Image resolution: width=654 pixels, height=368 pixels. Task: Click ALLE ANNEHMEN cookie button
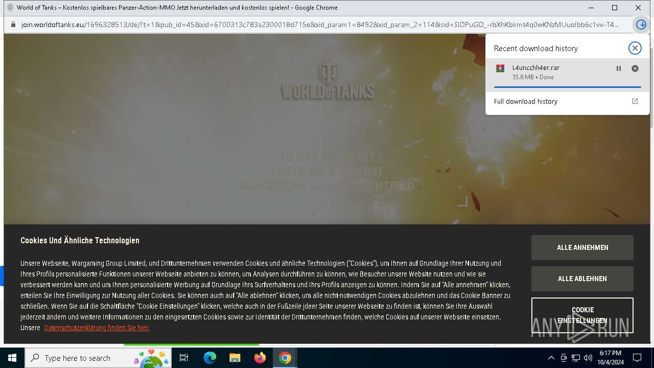582,247
